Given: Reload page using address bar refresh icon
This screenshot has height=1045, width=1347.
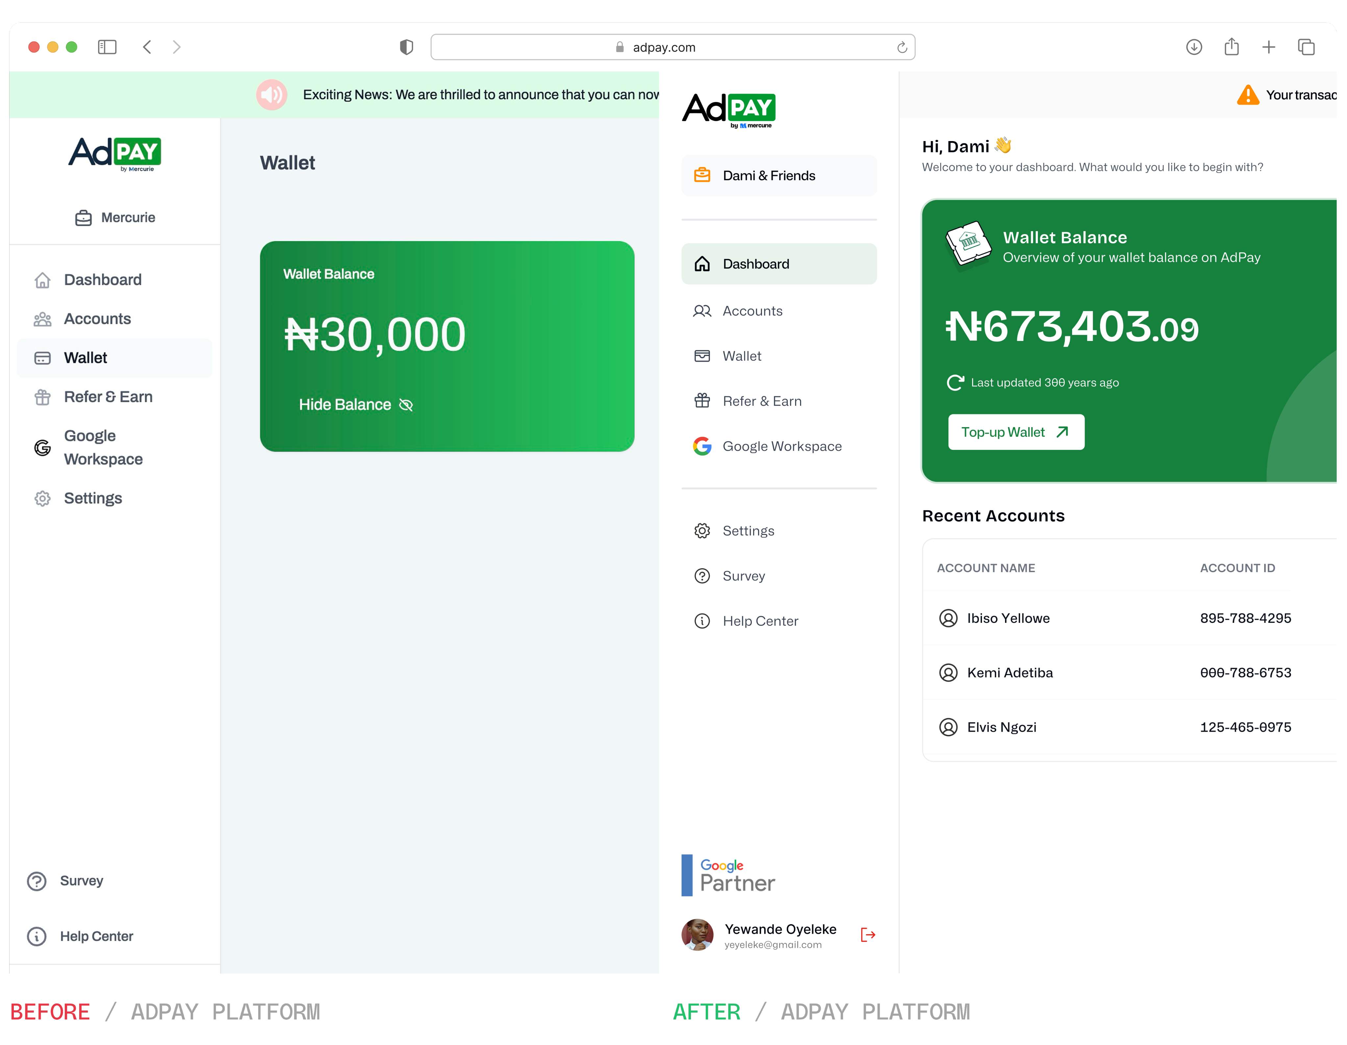Looking at the screenshot, I should click(902, 47).
